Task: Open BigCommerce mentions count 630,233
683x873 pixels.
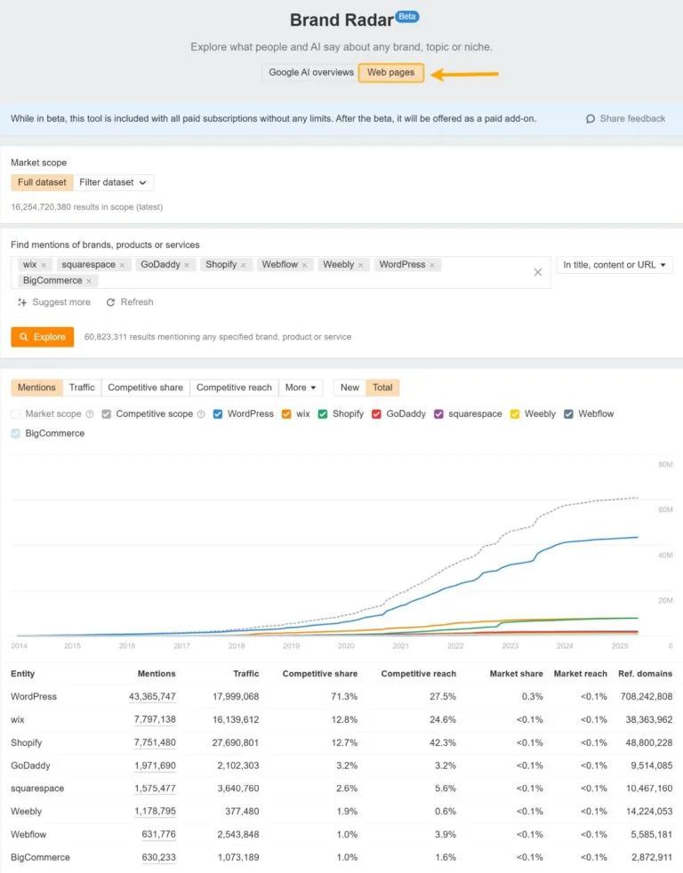Action: pyautogui.click(x=159, y=857)
